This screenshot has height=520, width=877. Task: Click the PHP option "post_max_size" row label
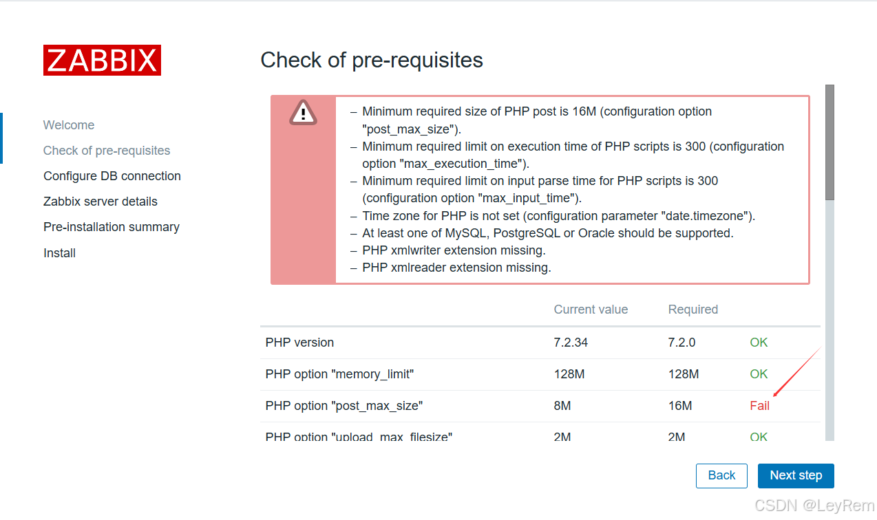(x=344, y=406)
